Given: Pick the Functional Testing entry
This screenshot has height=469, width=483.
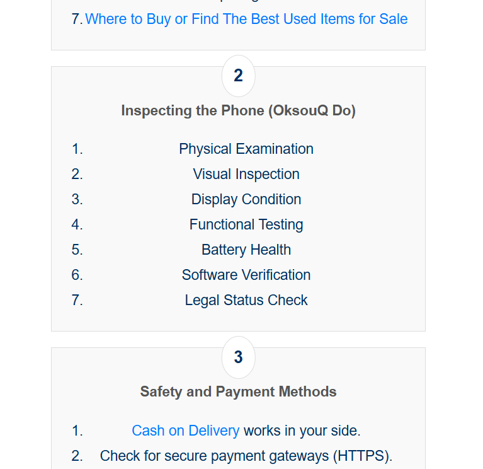Looking at the screenshot, I should [246, 224].
